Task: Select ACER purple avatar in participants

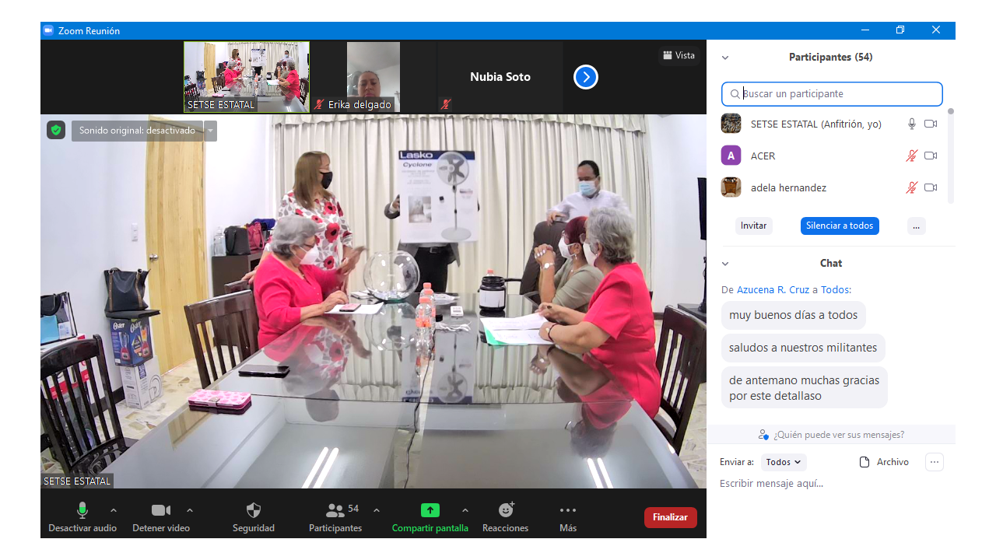Action: (731, 156)
